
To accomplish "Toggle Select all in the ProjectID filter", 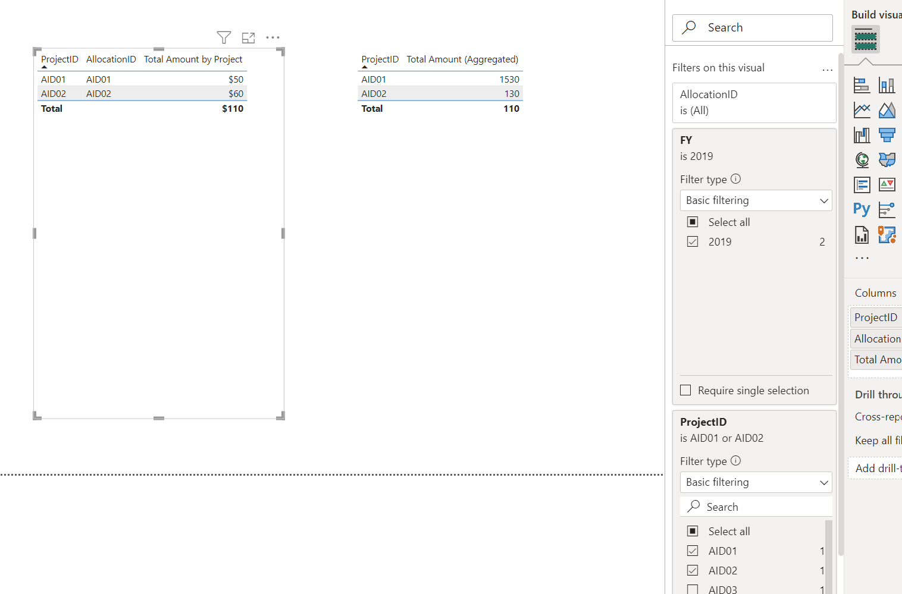I will coord(693,531).
